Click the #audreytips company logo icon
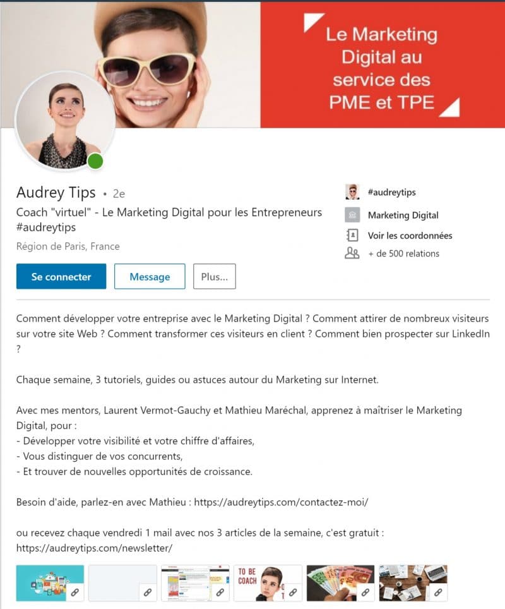The height and width of the screenshot is (609, 505). tap(352, 192)
